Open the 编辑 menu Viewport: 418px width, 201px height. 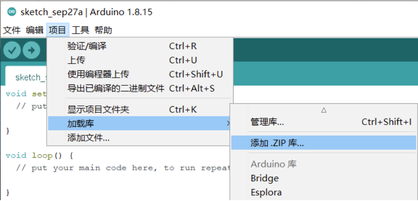tap(35, 30)
